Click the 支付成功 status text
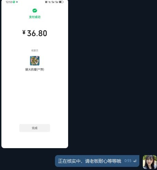The height and width of the screenshot is (170, 157). (35, 17)
